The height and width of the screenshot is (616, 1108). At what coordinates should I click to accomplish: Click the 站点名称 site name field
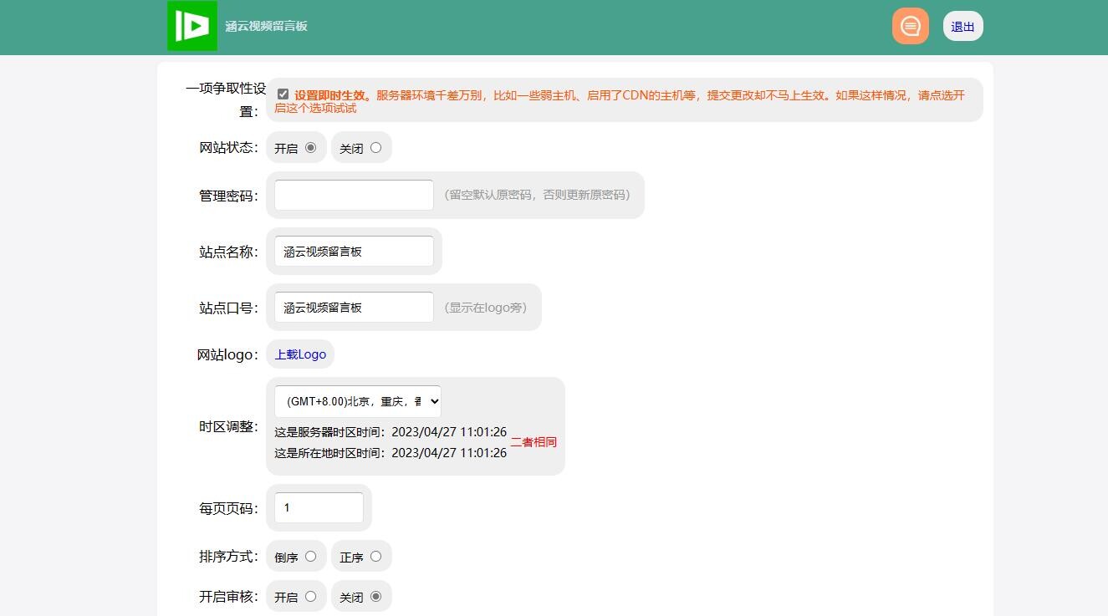pos(353,251)
